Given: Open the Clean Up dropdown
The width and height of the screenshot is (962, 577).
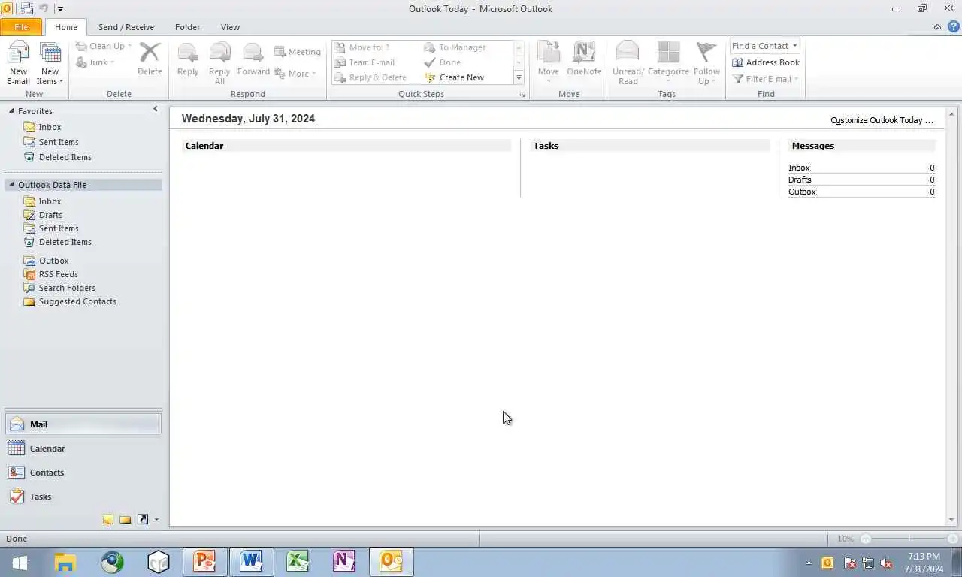Looking at the screenshot, I should tap(104, 46).
